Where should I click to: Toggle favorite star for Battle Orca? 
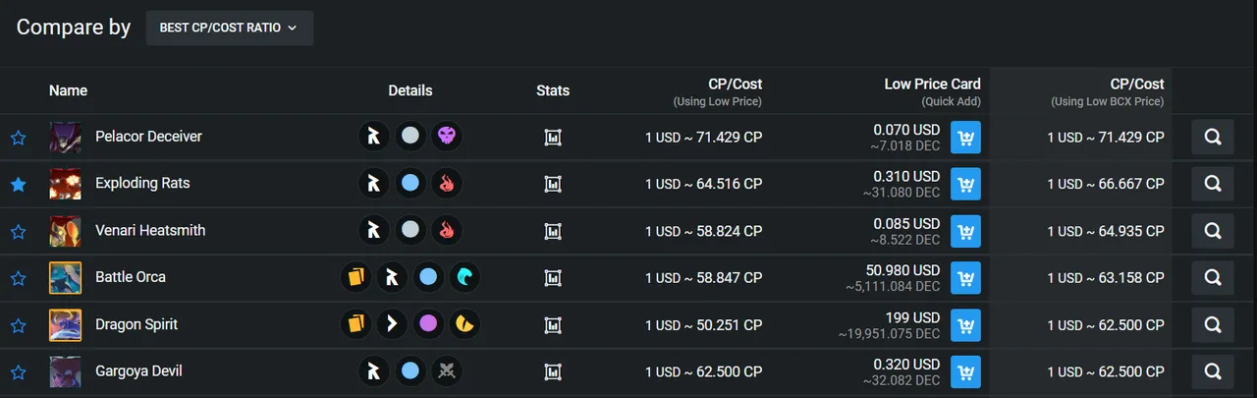pyautogui.click(x=18, y=278)
